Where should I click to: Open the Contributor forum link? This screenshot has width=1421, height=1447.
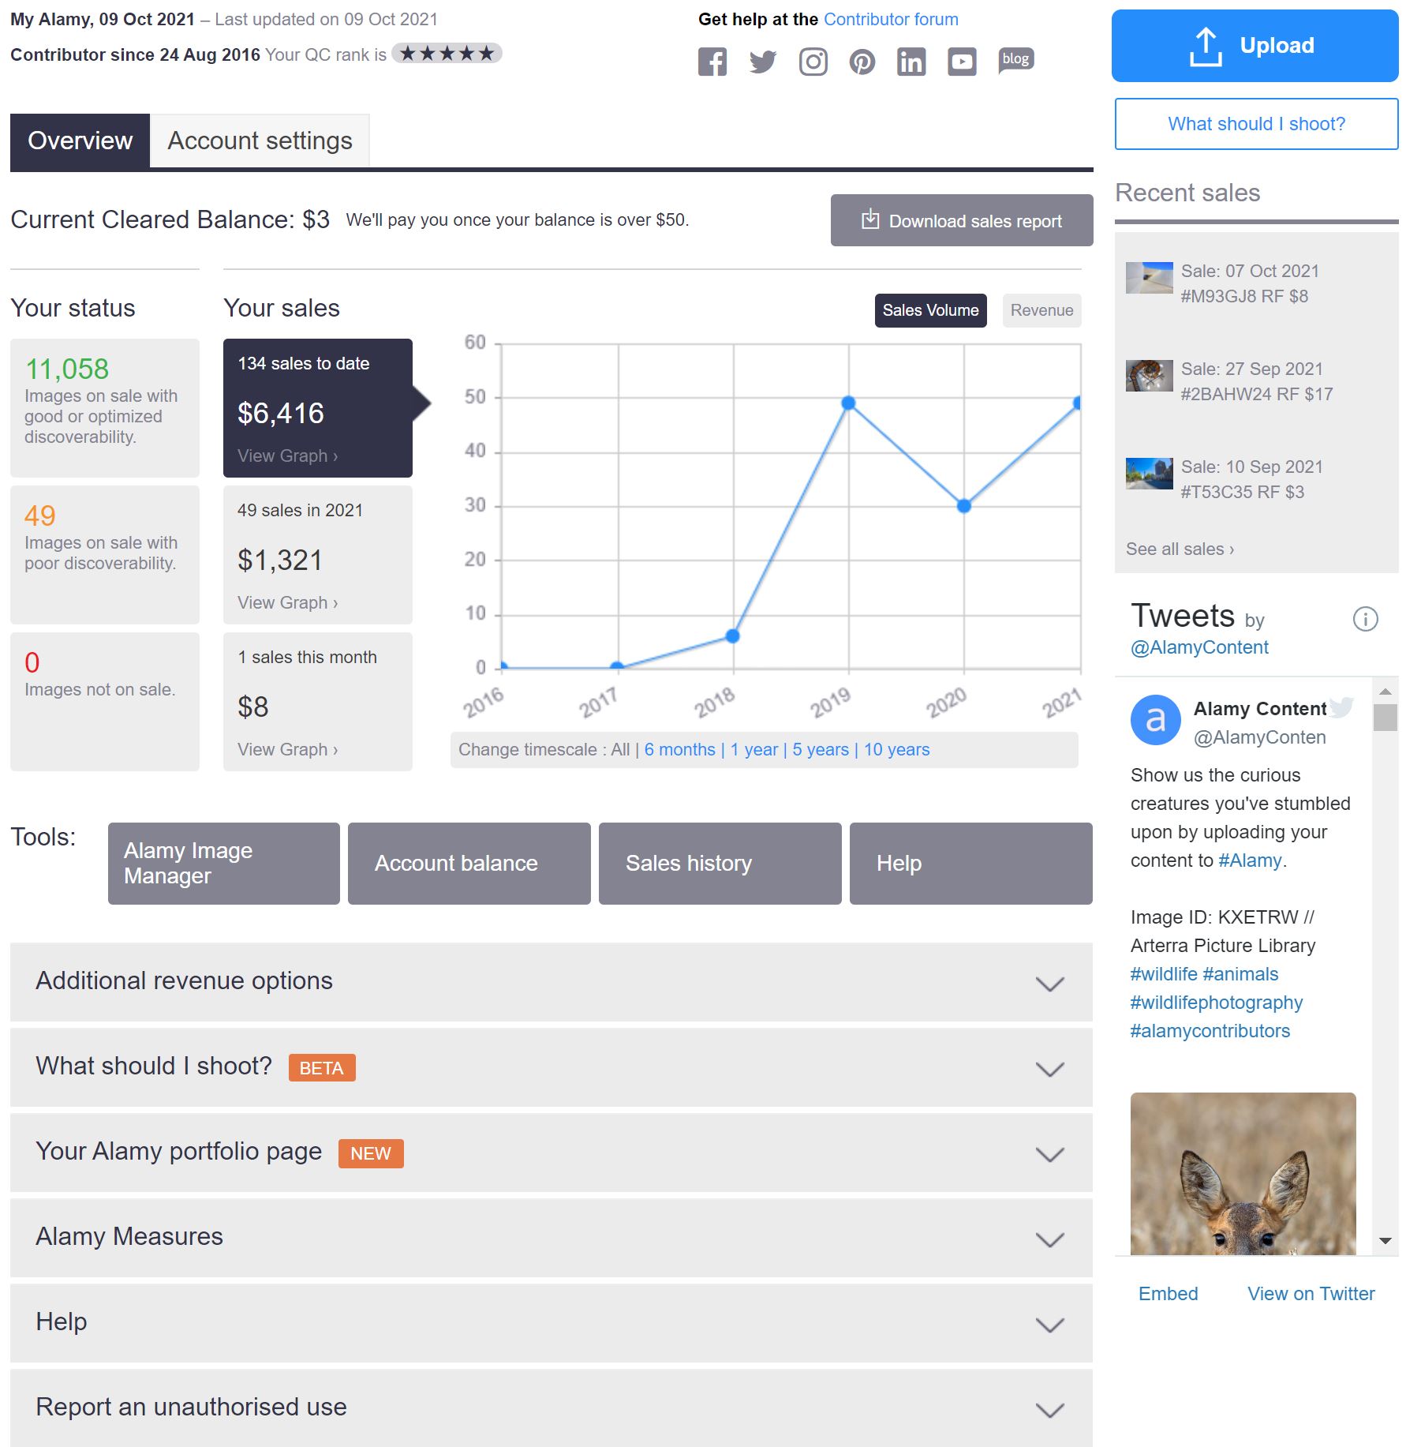pos(890,18)
